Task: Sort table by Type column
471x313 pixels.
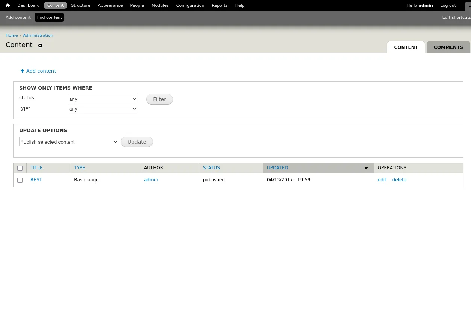Action: 80,168
